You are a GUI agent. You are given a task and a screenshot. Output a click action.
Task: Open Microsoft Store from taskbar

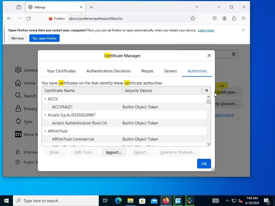point(142,201)
